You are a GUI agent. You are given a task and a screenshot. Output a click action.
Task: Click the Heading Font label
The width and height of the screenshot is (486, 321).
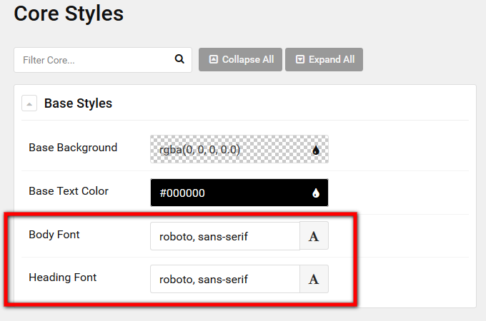(x=63, y=277)
